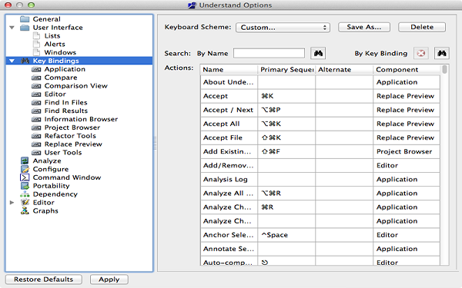462x288 pixels.
Task: Click the Apply button
Action: (109, 280)
